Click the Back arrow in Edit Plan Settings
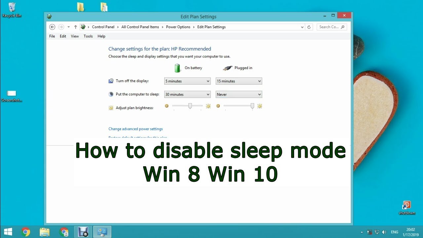The width and height of the screenshot is (423, 238). 52,27
